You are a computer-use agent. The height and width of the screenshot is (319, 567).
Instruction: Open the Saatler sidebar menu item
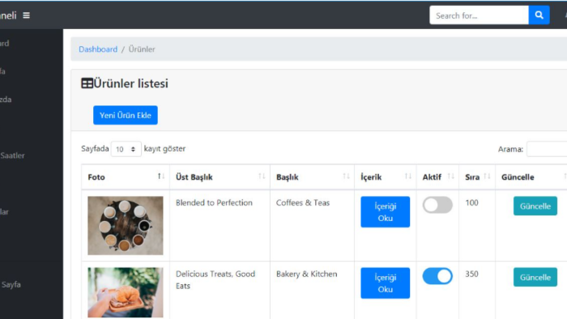coord(13,155)
